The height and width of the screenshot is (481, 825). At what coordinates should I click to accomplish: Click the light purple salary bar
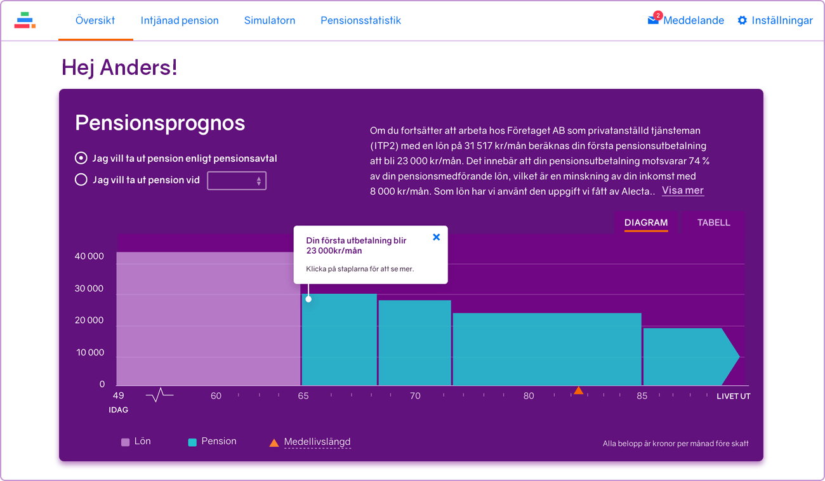pyautogui.click(x=208, y=319)
